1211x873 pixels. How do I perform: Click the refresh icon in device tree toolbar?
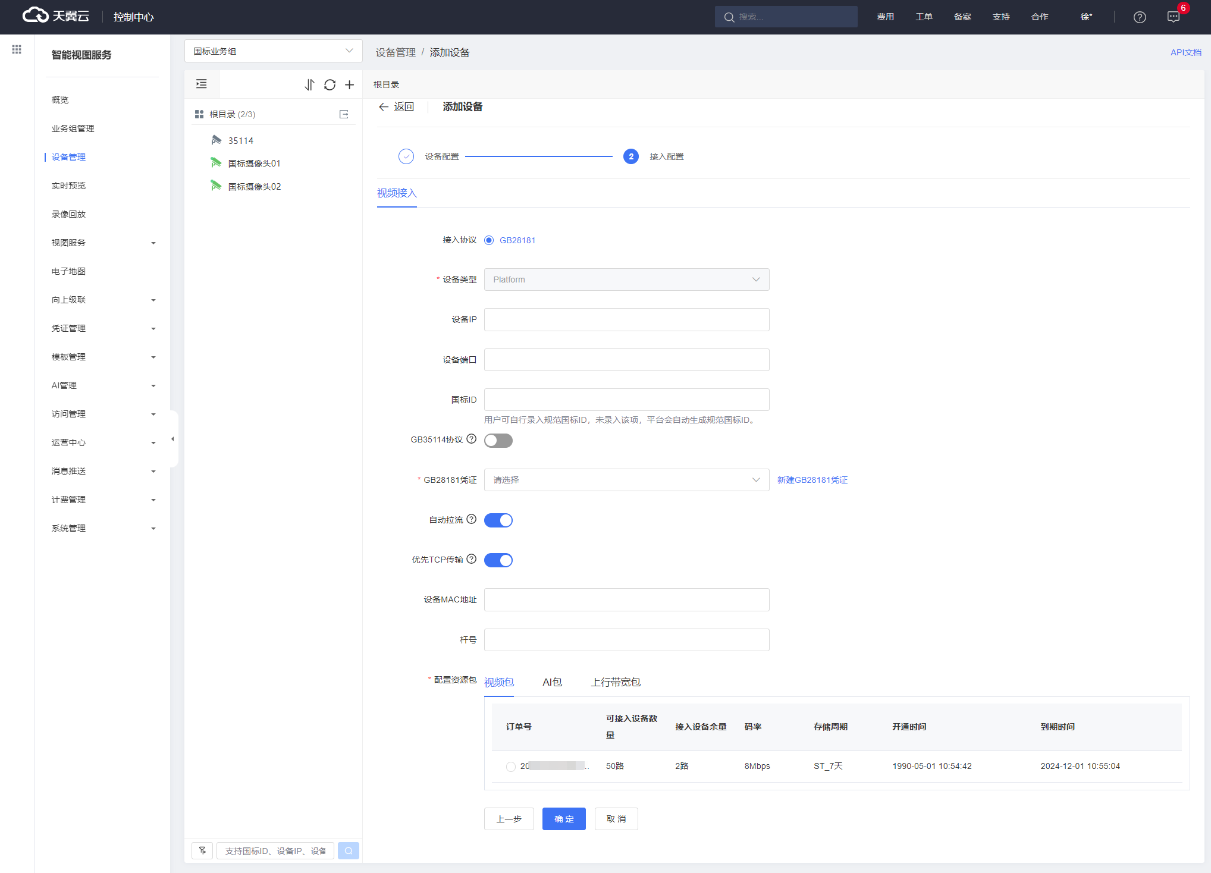tap(330, 85)
